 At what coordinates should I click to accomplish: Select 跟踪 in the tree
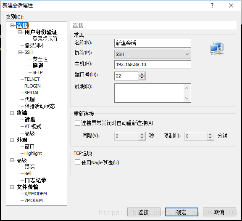coord(30,167)
